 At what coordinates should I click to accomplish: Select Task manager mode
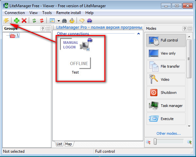pyautogui.click(x=166, y=106)
